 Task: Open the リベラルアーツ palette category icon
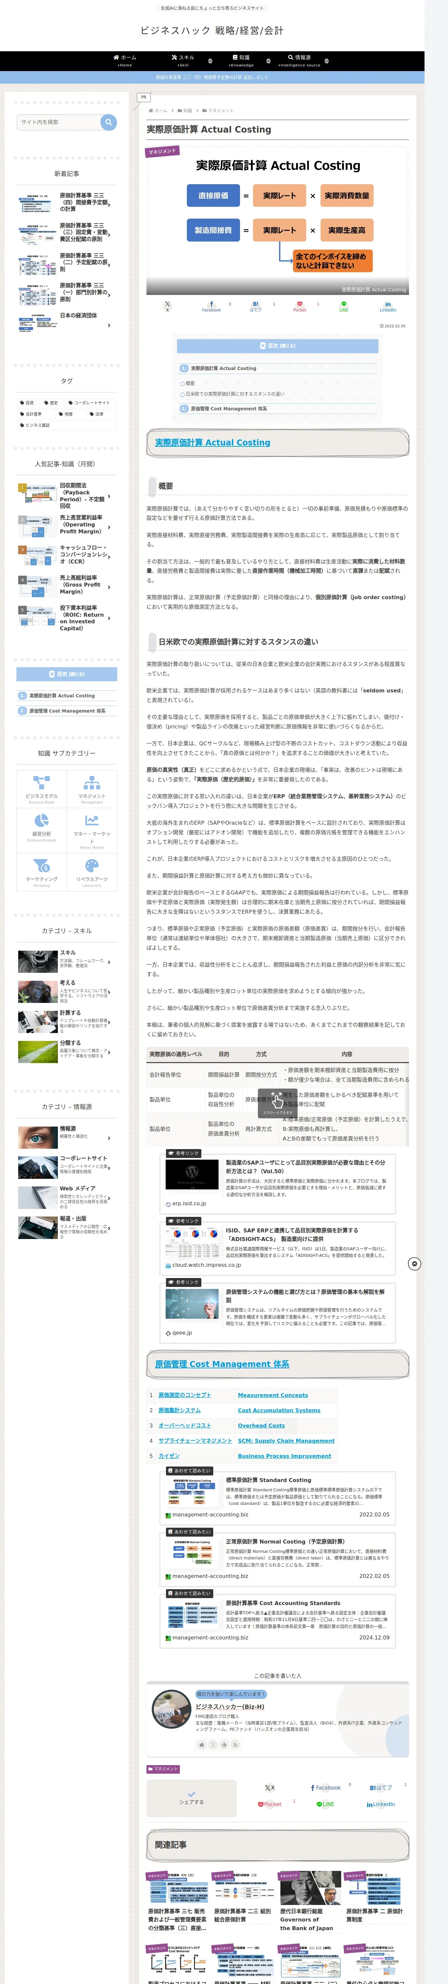coord(92,873)
